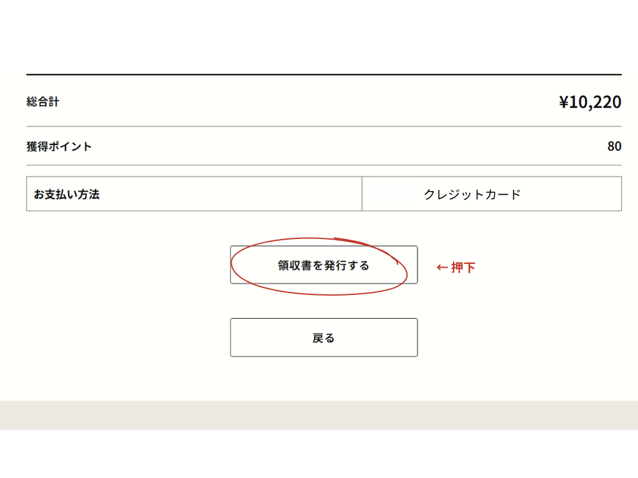The height and width of the screenshot is (478, 638).
Task: Click the ¥10,220 total amount
Action: coord(589,101)
